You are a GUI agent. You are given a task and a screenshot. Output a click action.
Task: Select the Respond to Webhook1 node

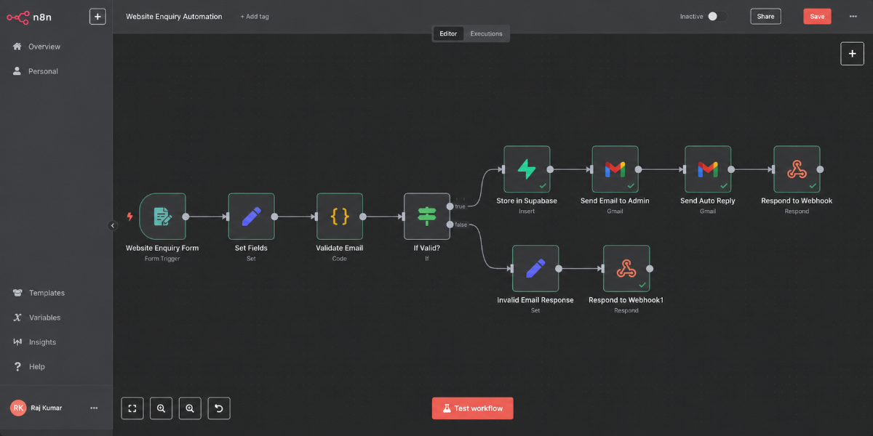[626, 268]
